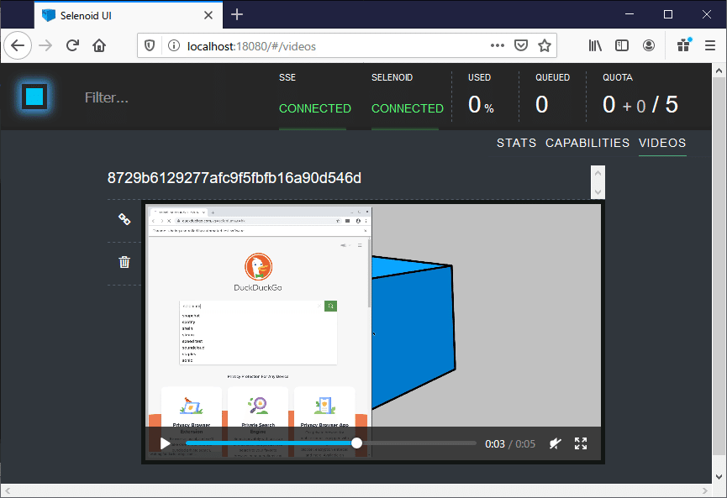Screen dimensions: 727x498
Task: Click page vertical scrollbar up arrow
Action: pos(719,71)
